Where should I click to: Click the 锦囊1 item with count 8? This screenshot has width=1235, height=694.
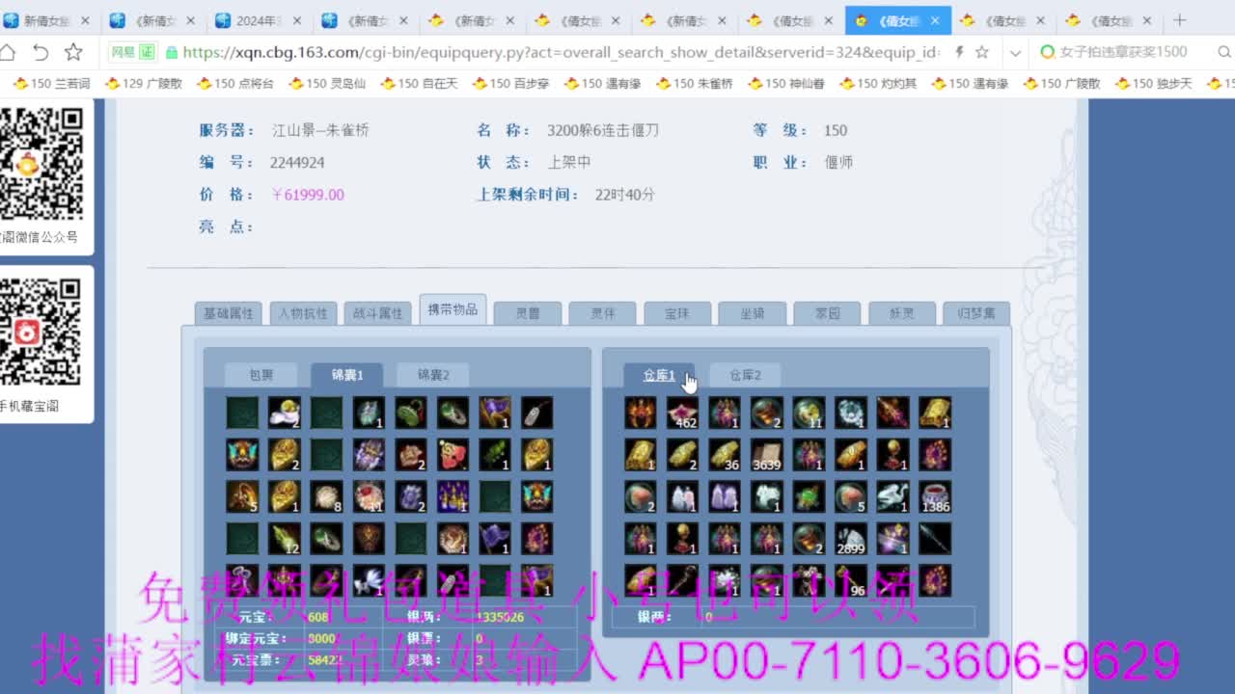(x=327, y=497)
